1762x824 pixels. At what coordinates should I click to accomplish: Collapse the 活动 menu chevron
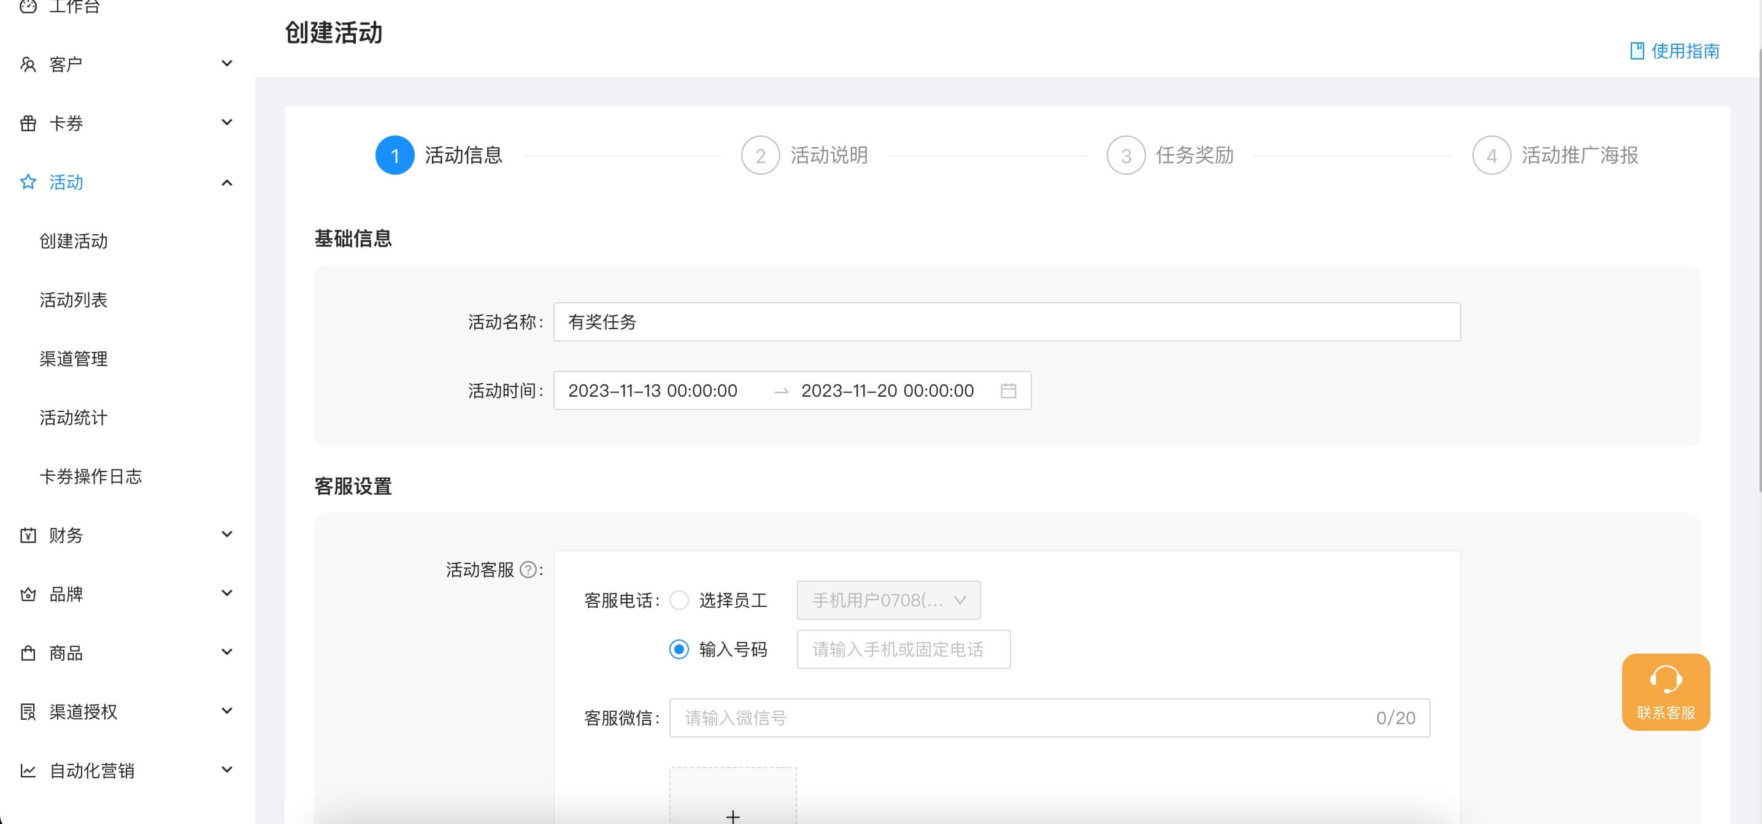227,182
